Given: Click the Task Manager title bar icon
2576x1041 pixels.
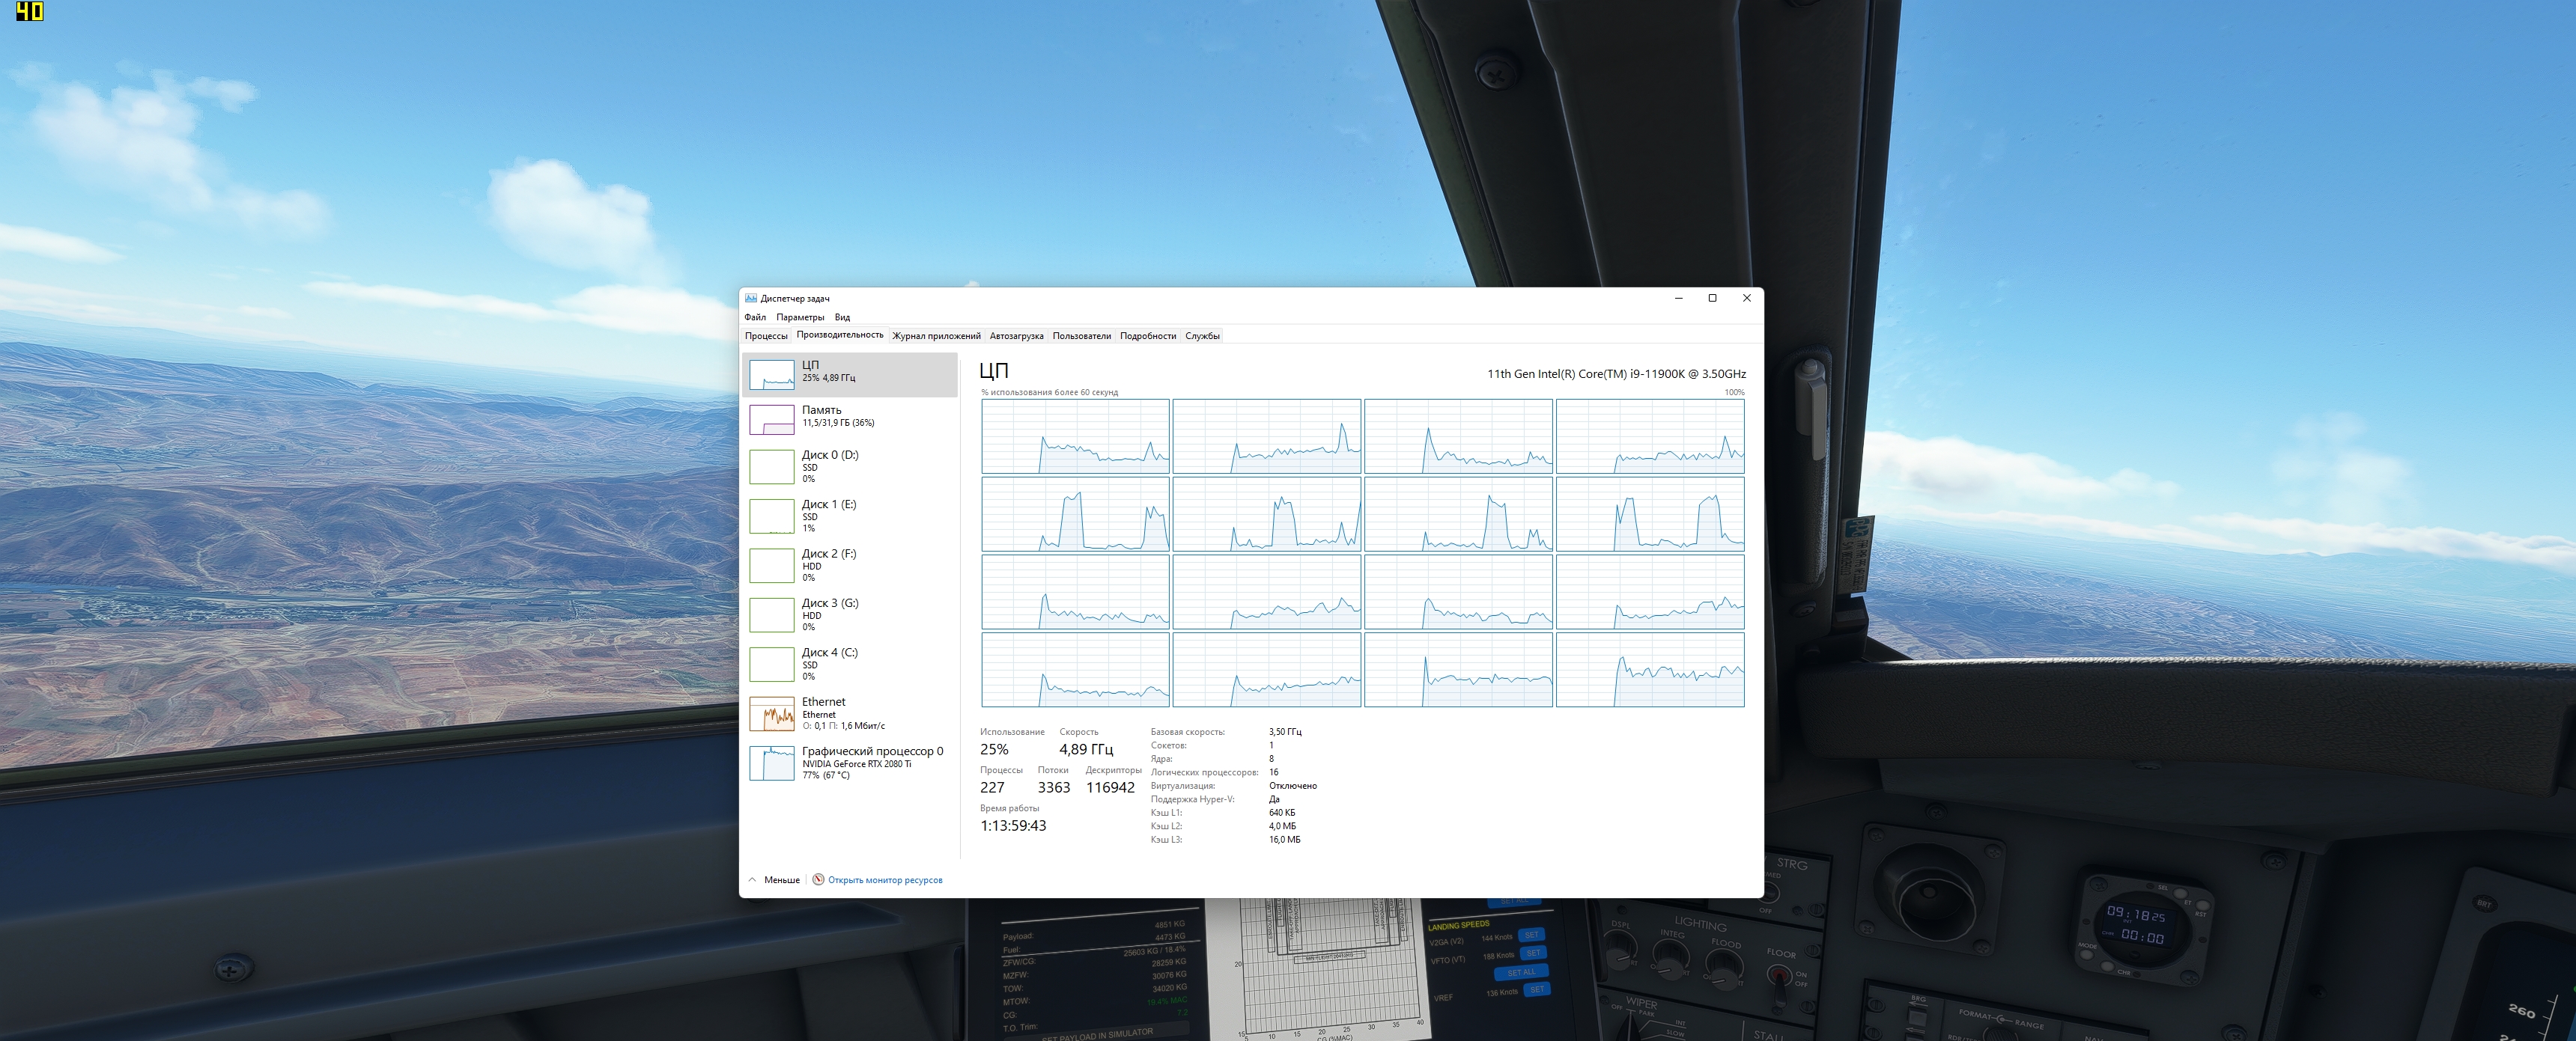Looking at the screenshot, I should (750, 298).
